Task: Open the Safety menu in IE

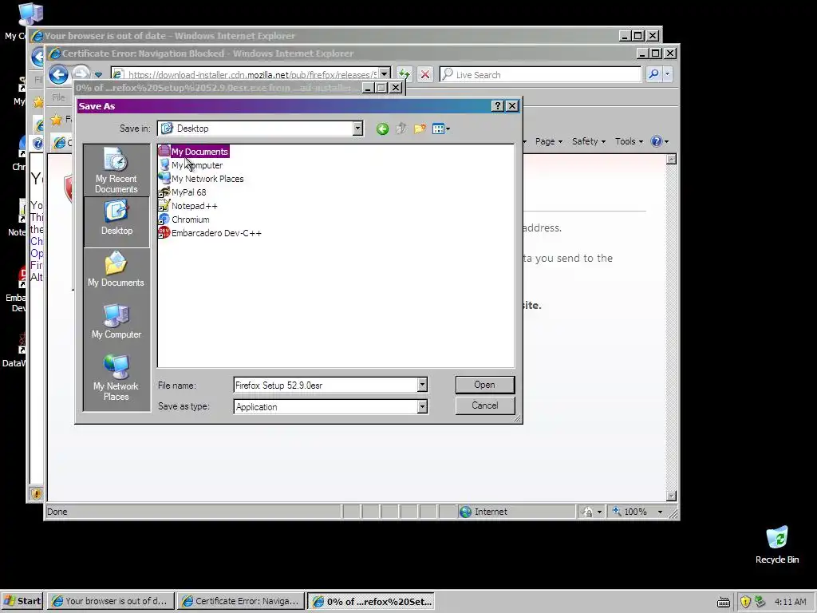Action: pyautogui.click(x=589, y=141)
